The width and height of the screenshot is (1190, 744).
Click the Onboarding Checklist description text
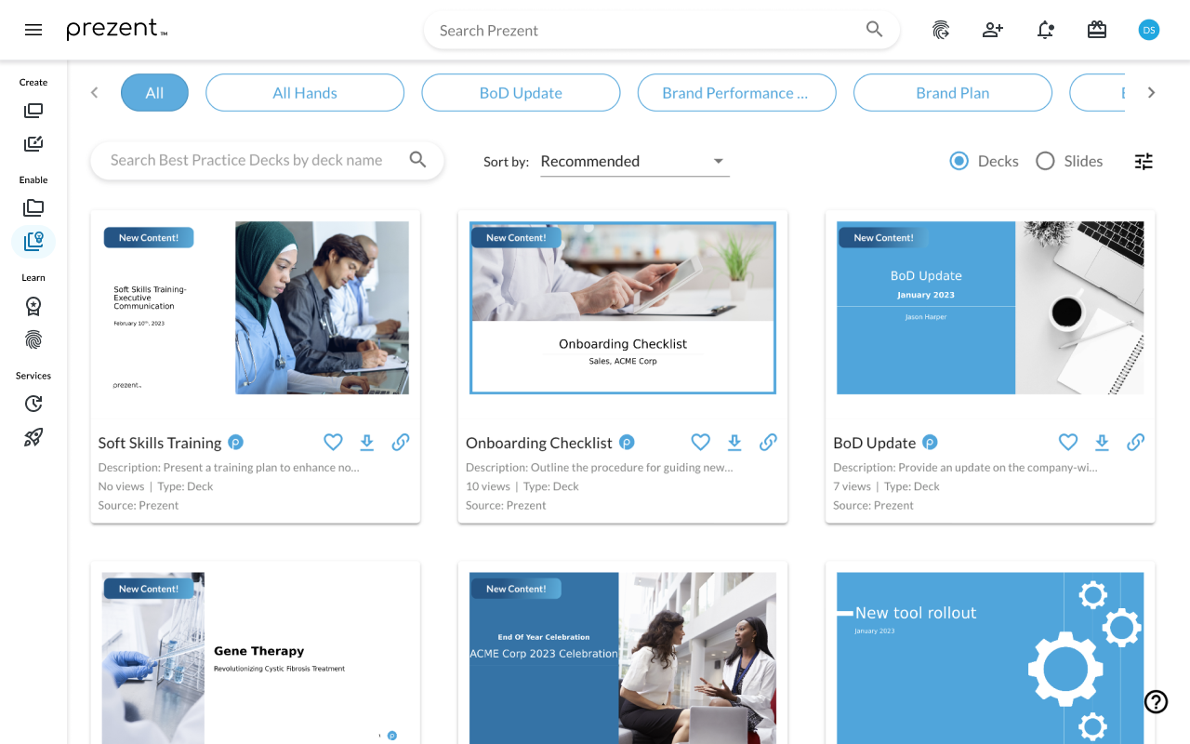pos(600,468)
